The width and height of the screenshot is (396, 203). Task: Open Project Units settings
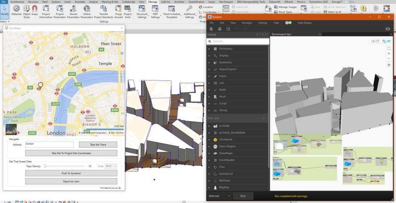pos(128,12)
